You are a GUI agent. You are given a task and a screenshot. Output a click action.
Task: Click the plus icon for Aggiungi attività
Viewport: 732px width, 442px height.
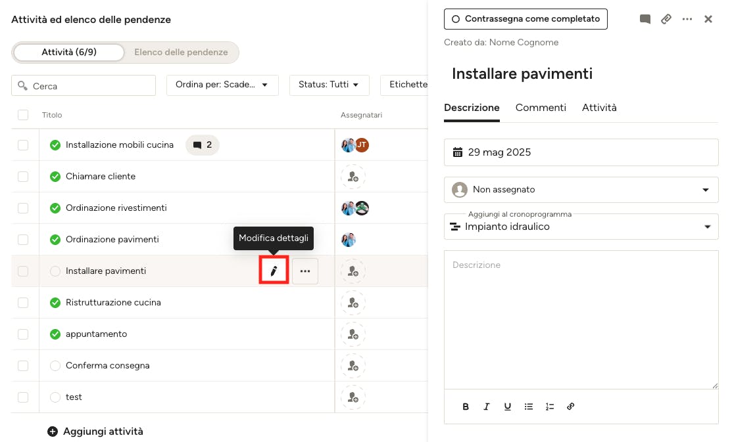coord(53,431)
